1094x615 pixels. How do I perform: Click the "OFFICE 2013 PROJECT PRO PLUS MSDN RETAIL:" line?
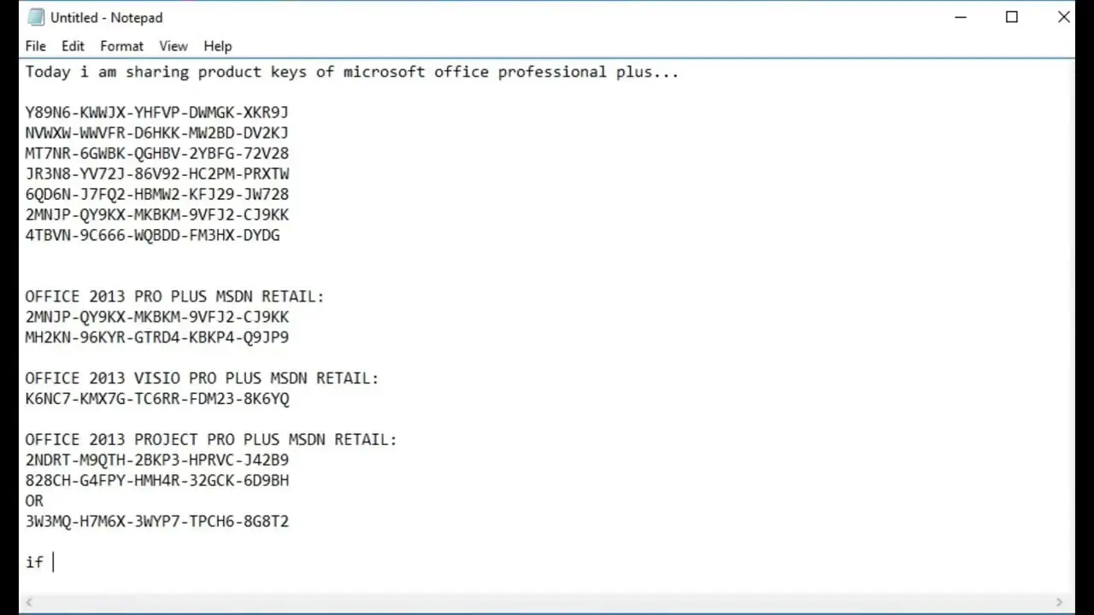tap(211, 440)
